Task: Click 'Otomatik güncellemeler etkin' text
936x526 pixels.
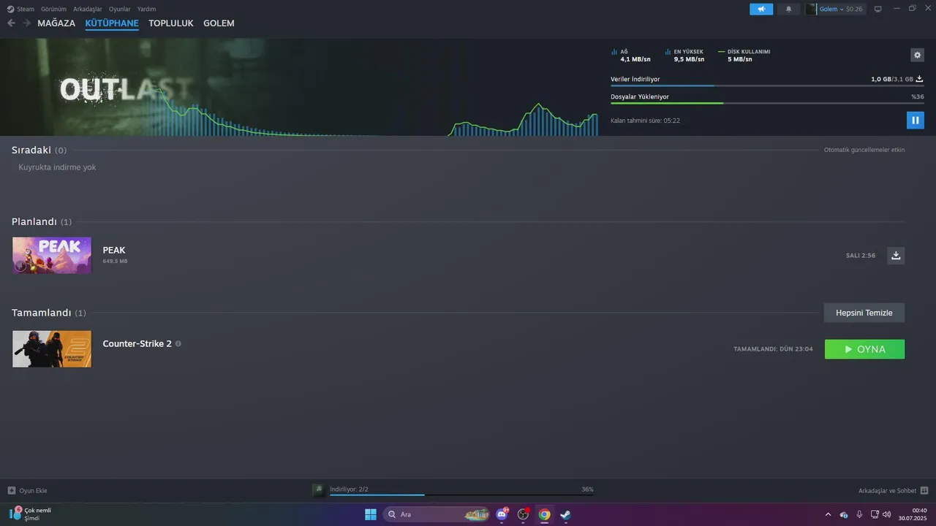Action: pos(864,150)
